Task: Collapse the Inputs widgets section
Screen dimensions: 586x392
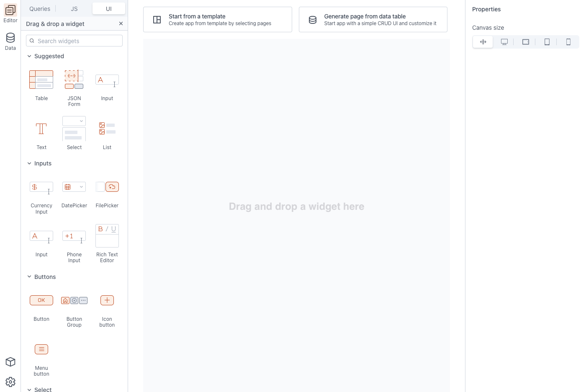Action: pyautogui.click(x=29, y=163)
